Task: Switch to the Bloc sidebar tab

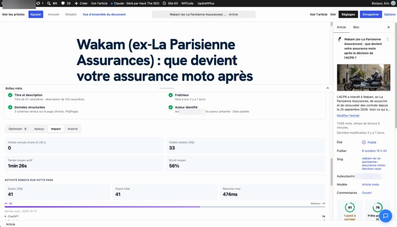Action: point(356,27)
